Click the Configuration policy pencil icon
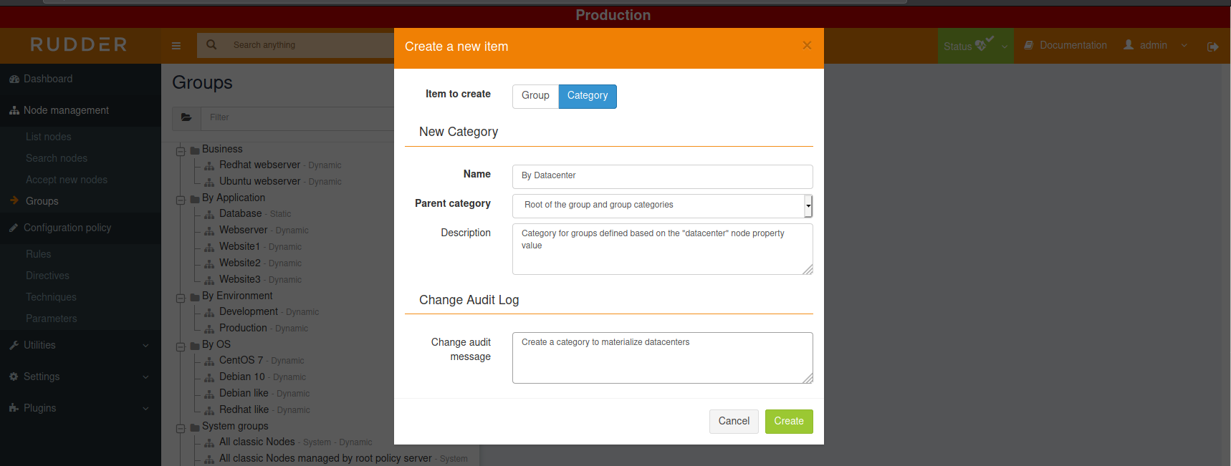 coord(14,228)
